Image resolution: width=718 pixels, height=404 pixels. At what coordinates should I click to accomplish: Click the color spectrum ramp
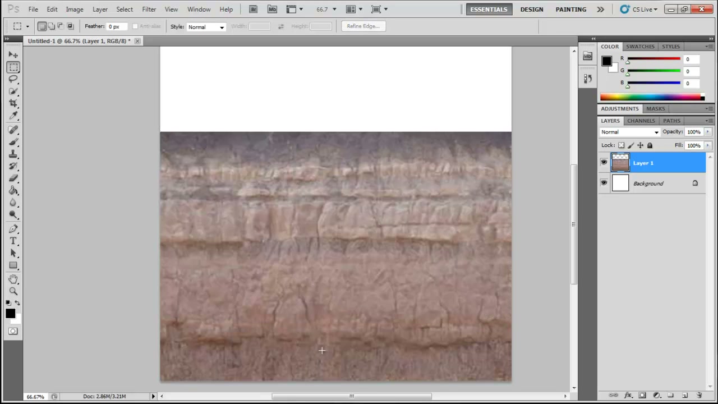click(x=651, y=97)
